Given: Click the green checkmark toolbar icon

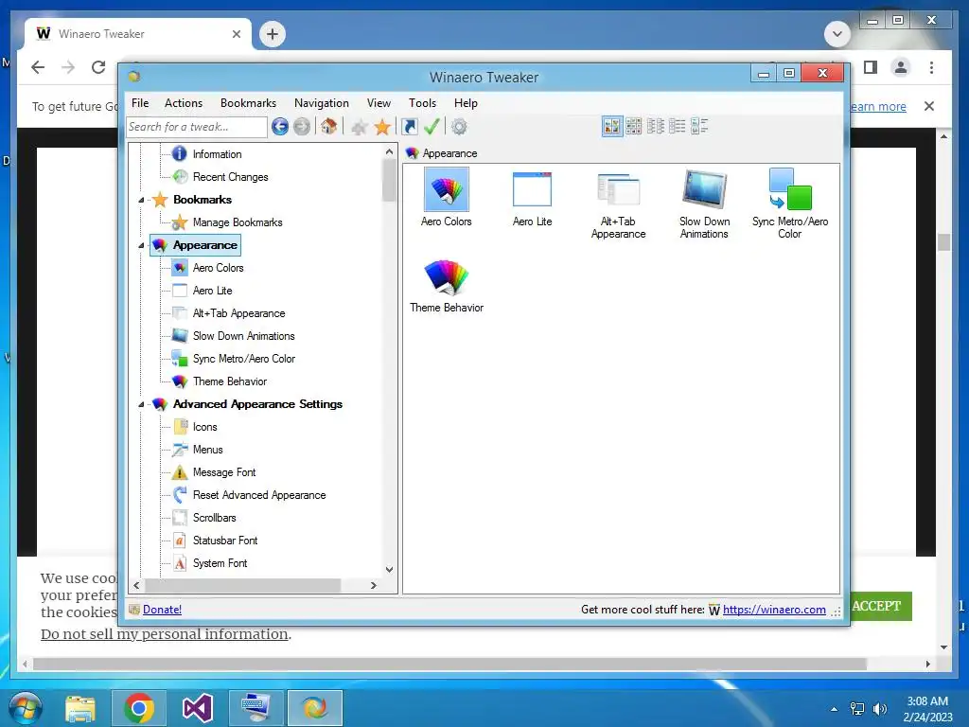Looking at the screenshot, I should 432,127.
